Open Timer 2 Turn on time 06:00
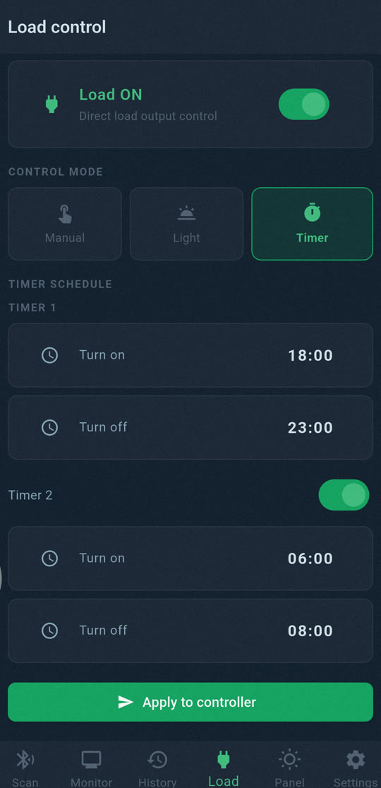Image resolution: width=381 pixels, height=788 pixels. pos(190,559)
